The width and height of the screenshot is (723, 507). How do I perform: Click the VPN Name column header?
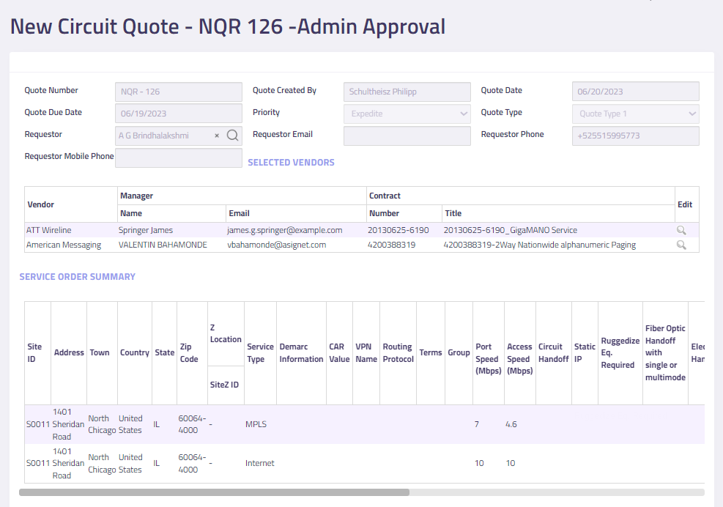366,353
